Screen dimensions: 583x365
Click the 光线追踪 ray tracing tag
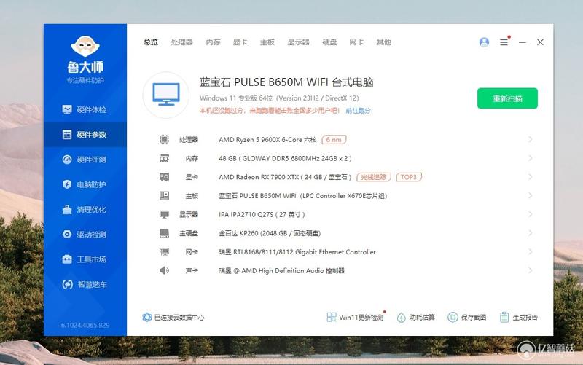pyautogui.click(x=374, y=177)
